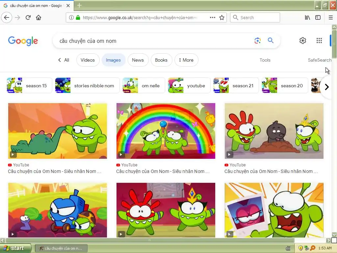
Task: Open the screaming Om Nom photo thumbnail
Action: click(274, 210)
